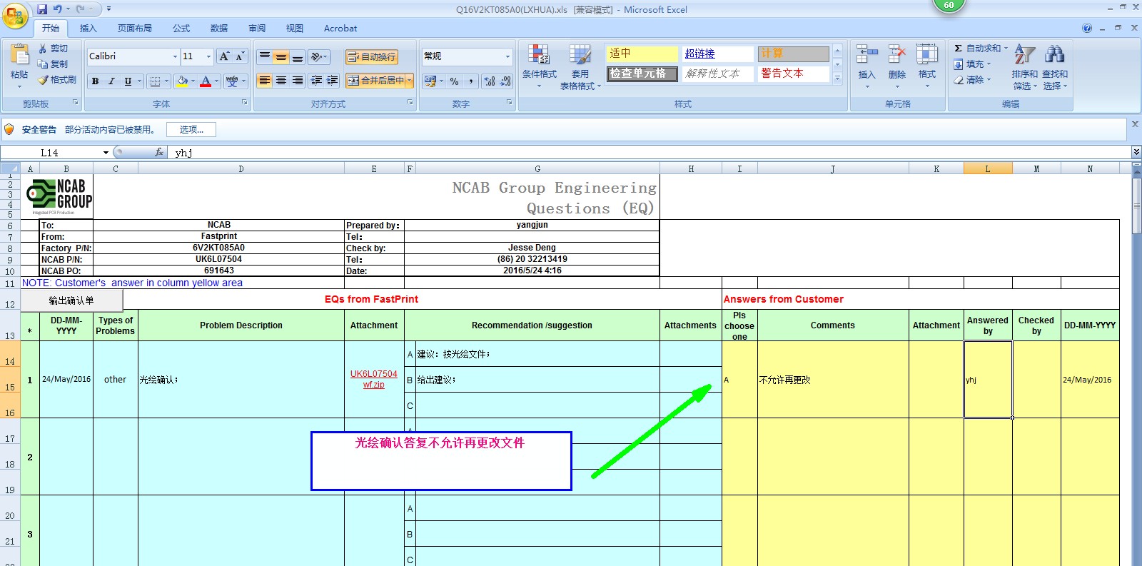Open the text orientation tool

318,56
